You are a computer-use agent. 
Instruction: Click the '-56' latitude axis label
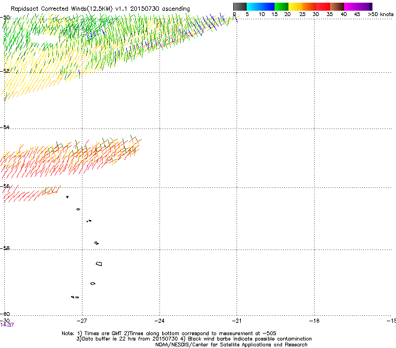pyautogui.click(x=5, y=186)
